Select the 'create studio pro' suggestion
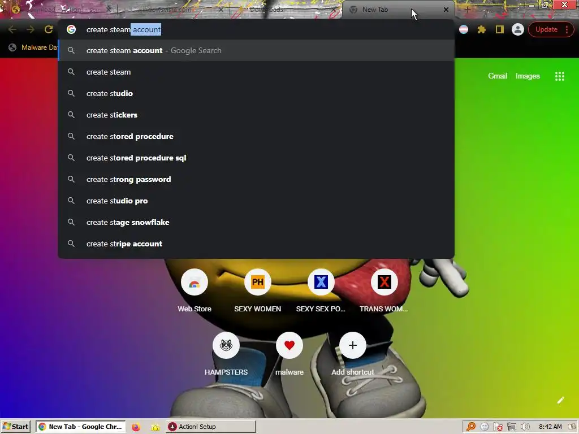The image size is (579, 434). (x=256, y=201)
